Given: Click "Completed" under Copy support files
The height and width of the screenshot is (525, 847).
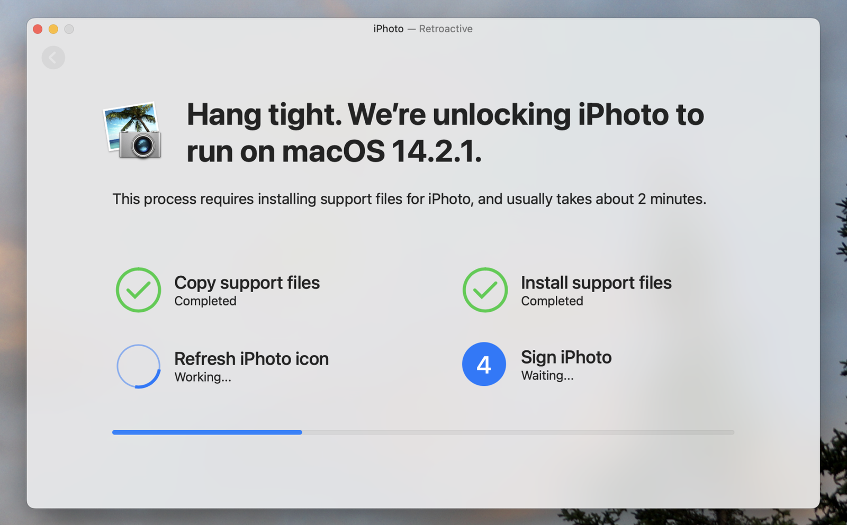Looking at the screenshot, I should (205, 301).
